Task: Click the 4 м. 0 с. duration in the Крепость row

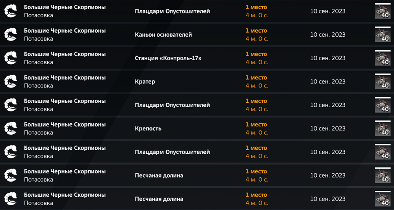Action: click(x=257, y=132)
